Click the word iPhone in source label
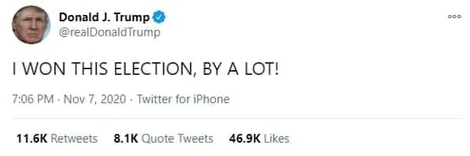Viewport: 470px width, 156px height. (212, 99)
